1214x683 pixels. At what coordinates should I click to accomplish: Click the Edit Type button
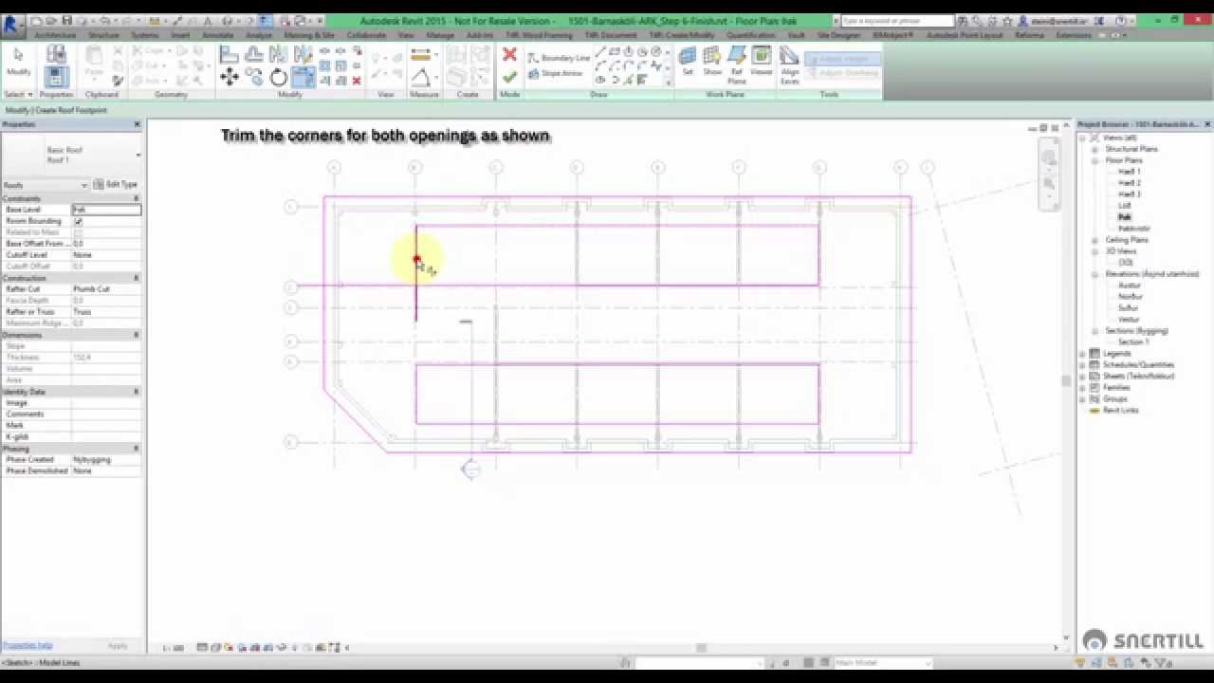point(117,184)
